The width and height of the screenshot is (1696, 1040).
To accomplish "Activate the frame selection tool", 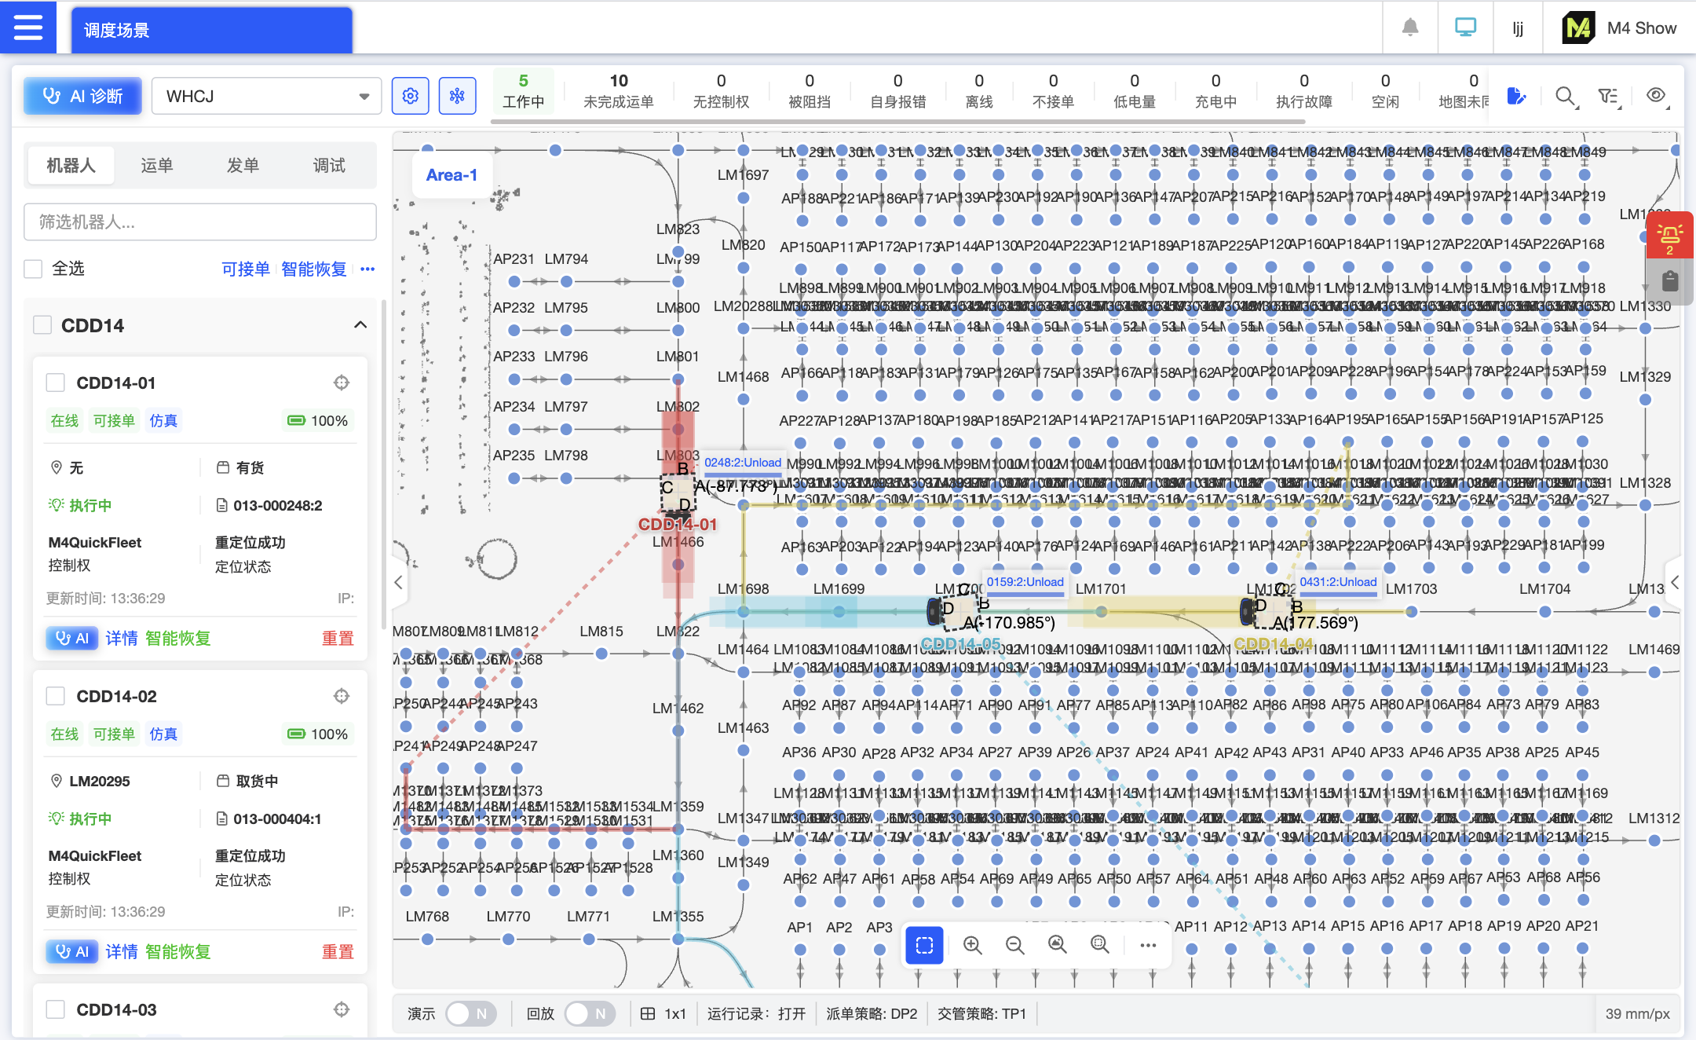I will pyautogui.click(x=924, y=945).
